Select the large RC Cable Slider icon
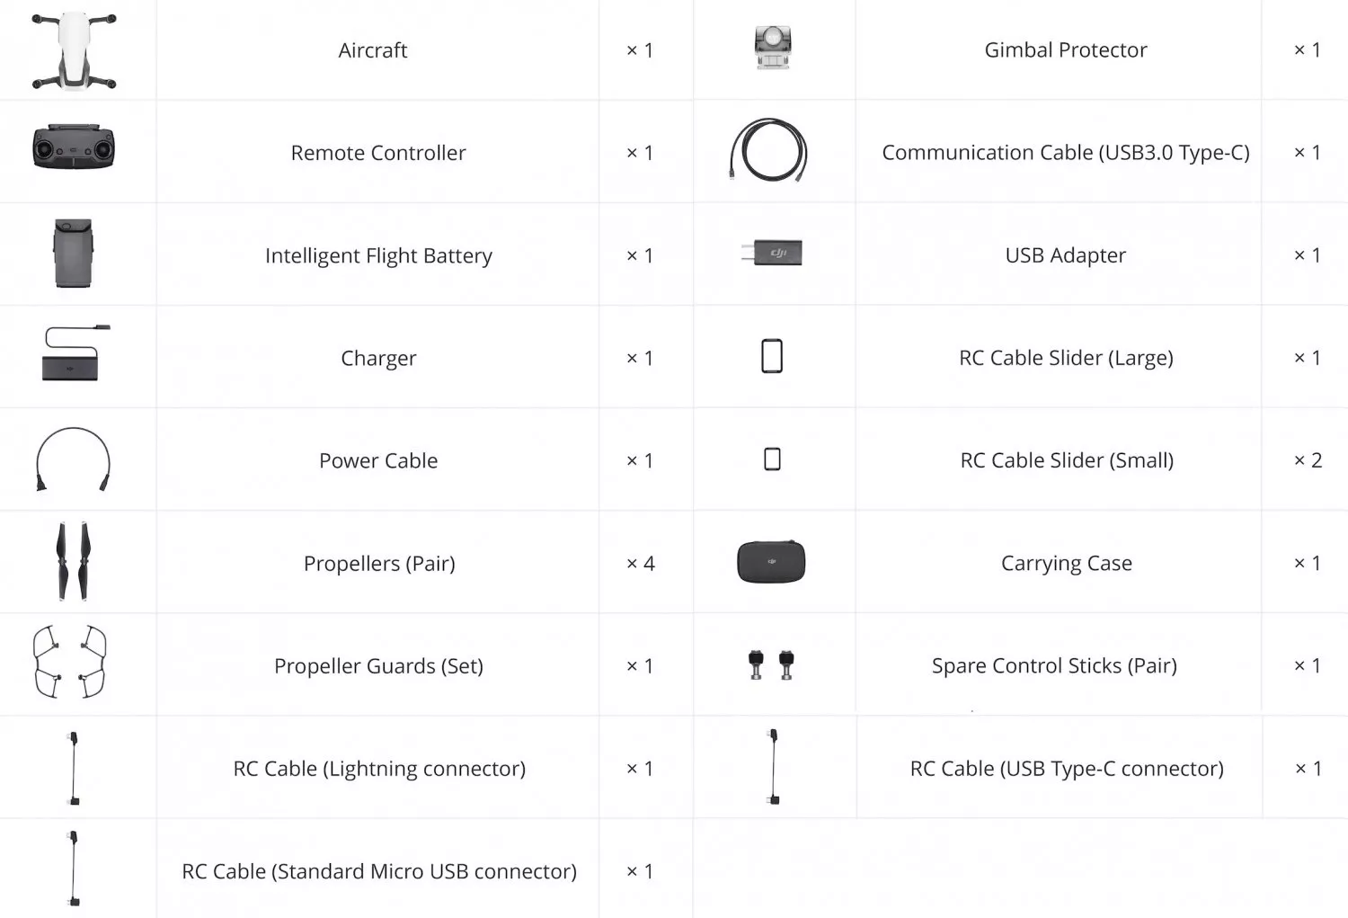1348x918 pixels. (x=772, y=356)
